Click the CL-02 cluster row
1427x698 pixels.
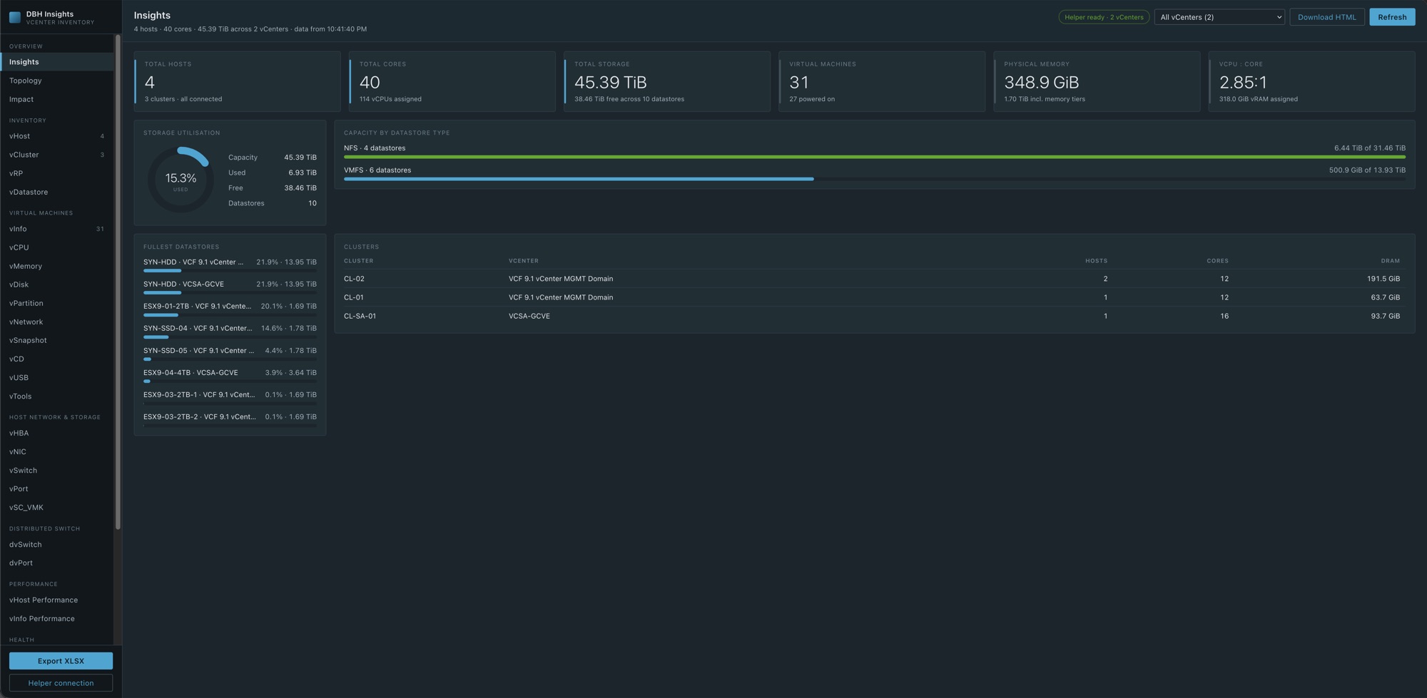[x=875, y=279]
